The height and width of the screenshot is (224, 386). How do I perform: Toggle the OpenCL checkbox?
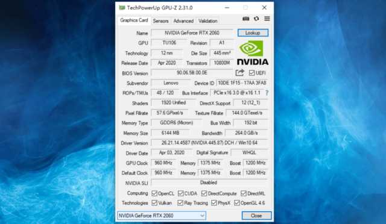coord(154,193)
